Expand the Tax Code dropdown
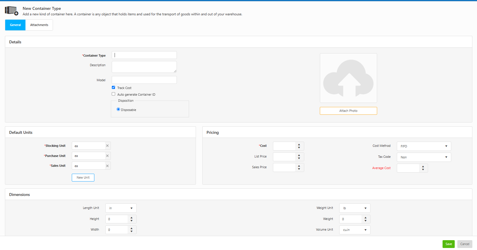Screen dimensions: 477x250 424,157
